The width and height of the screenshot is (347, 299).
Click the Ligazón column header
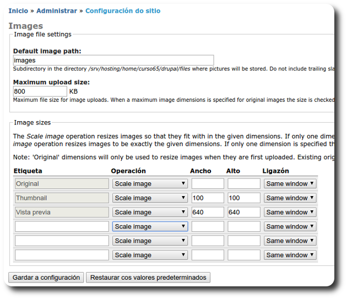[276, 171]
